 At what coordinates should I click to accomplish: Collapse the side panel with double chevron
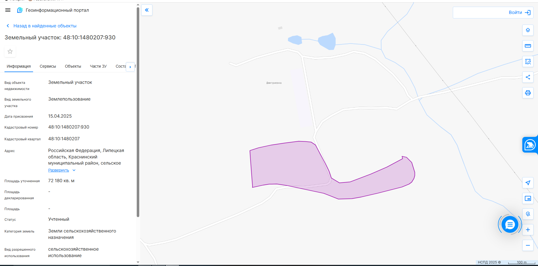[147, 10]
